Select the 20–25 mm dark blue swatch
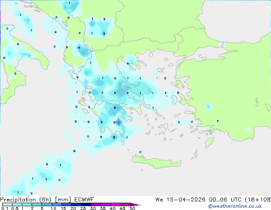 click(76, 204)
